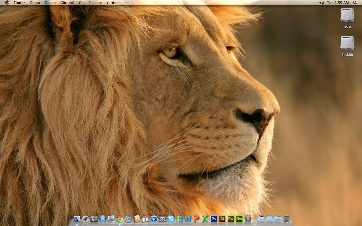Screen dimensions: 362x226
Task: Open the App Store dock icon
Action: [103, 219]
